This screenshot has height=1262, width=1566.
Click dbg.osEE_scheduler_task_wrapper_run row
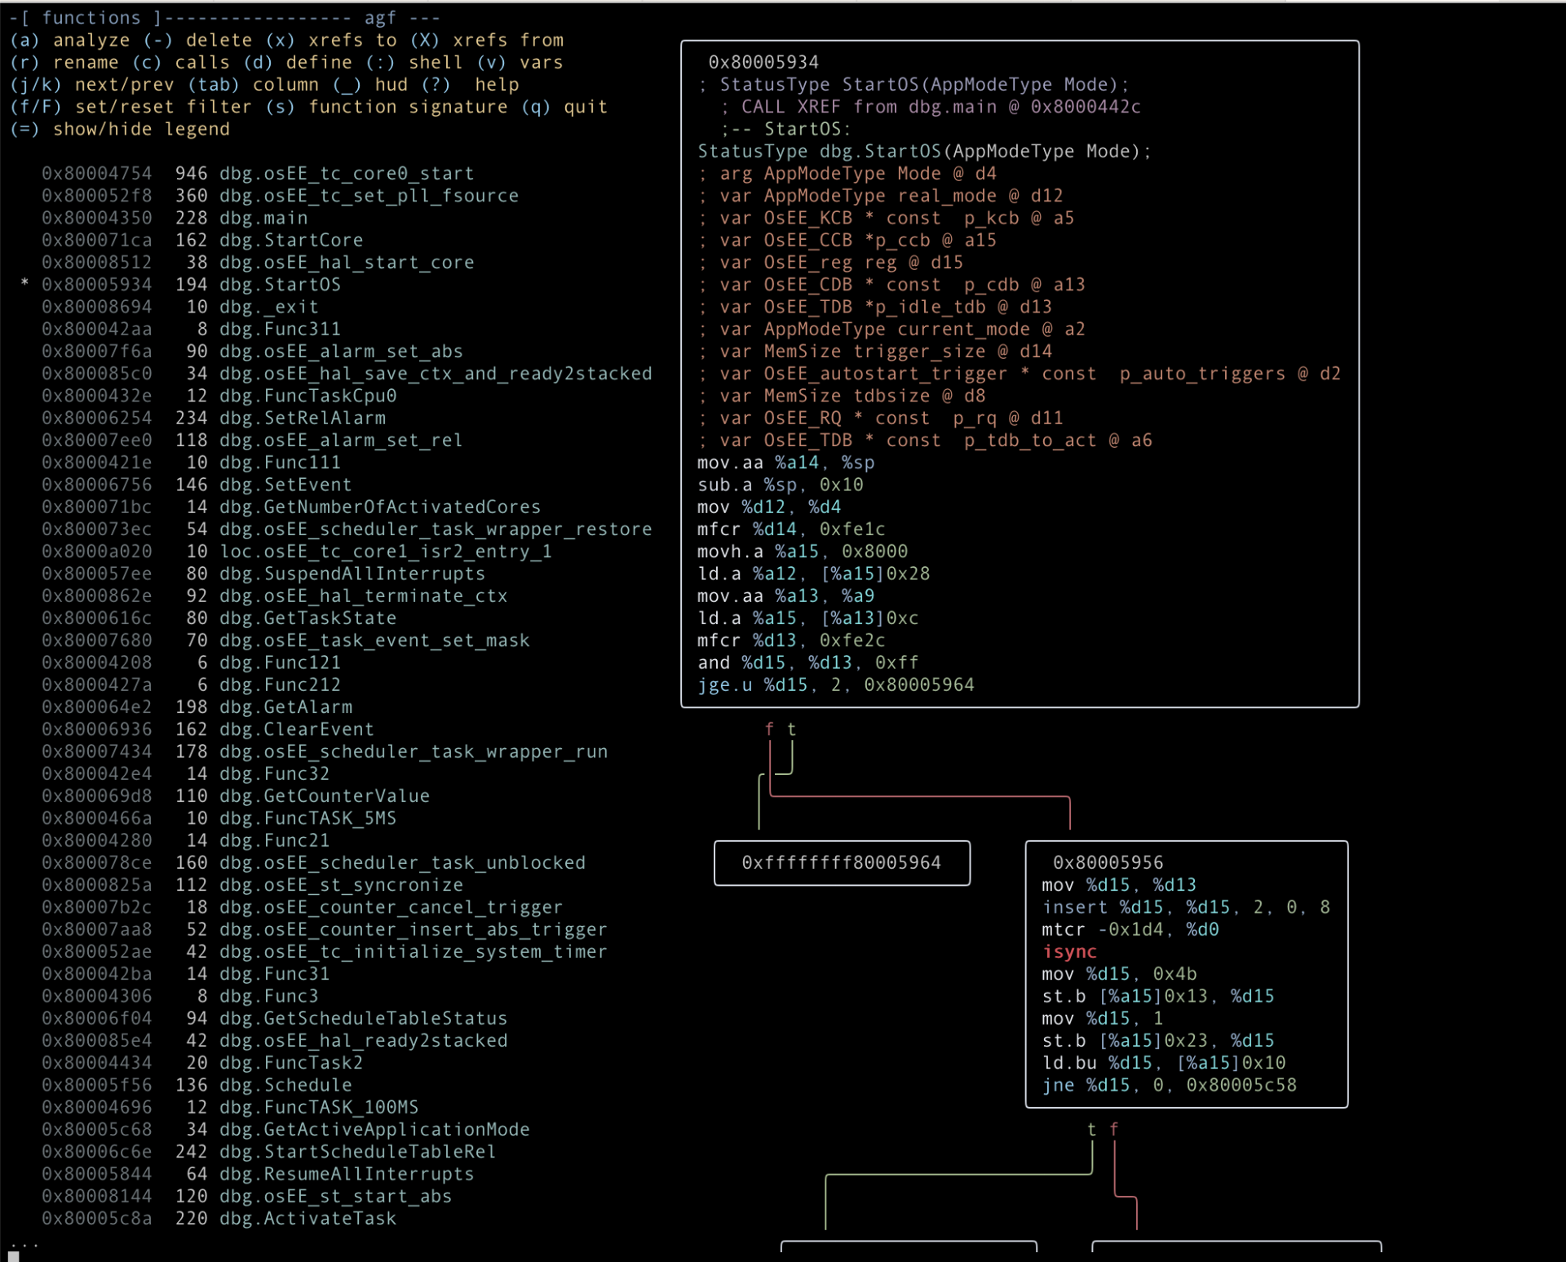tap(325, 751)
